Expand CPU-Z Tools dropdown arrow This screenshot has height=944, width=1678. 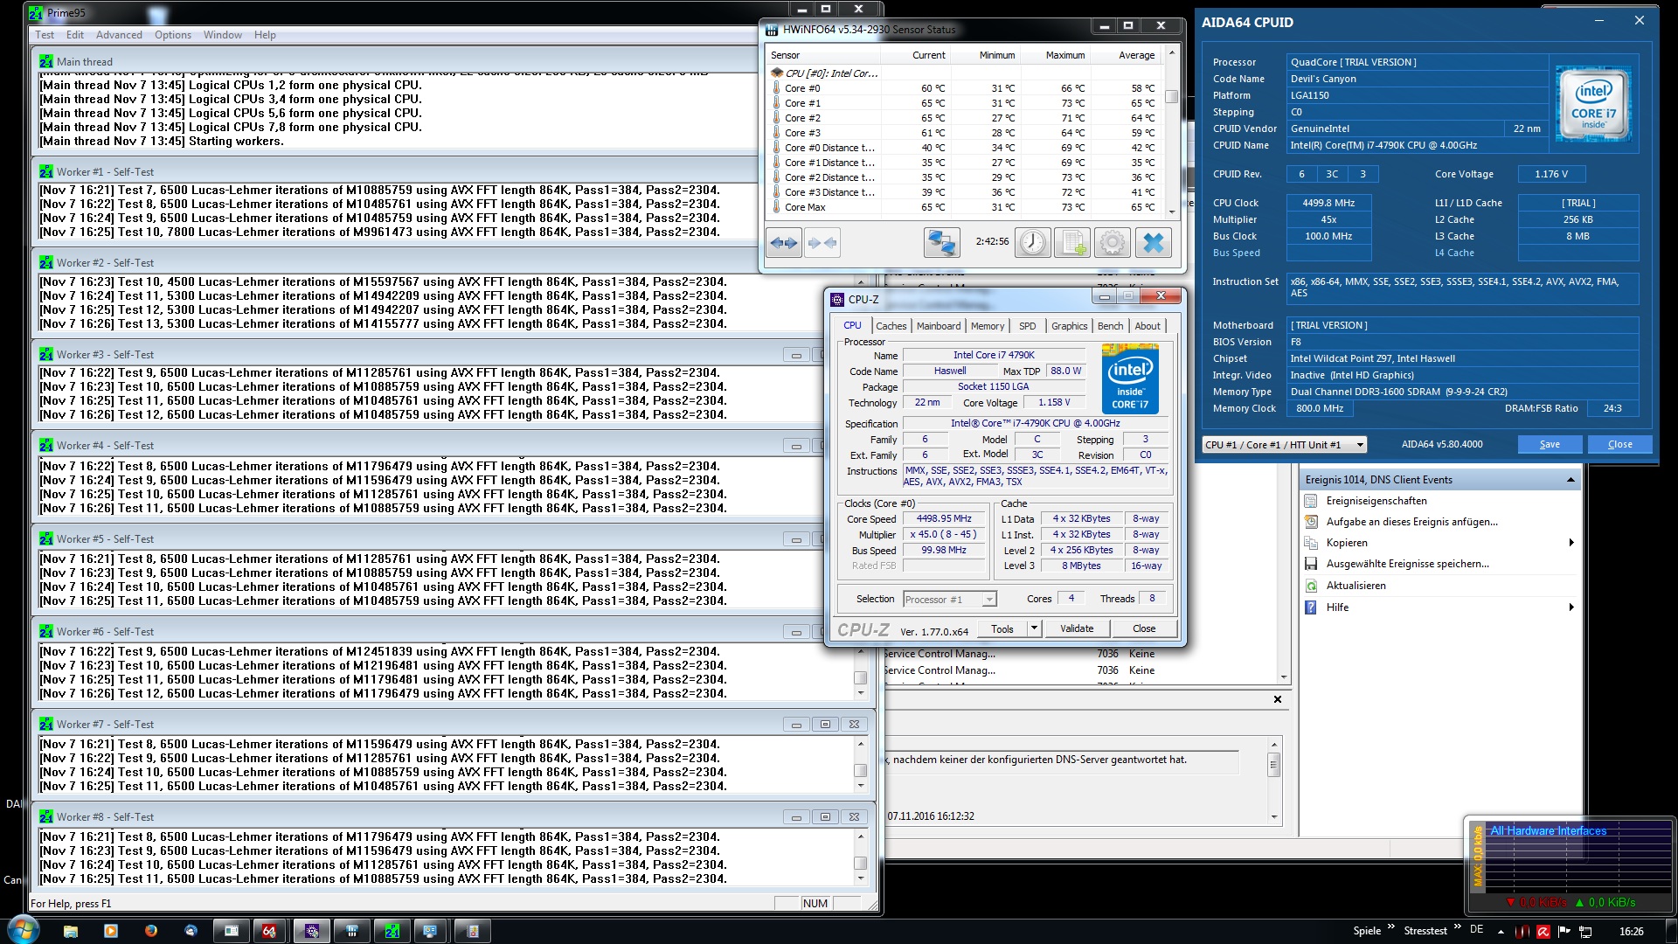tap(1034, 628)
